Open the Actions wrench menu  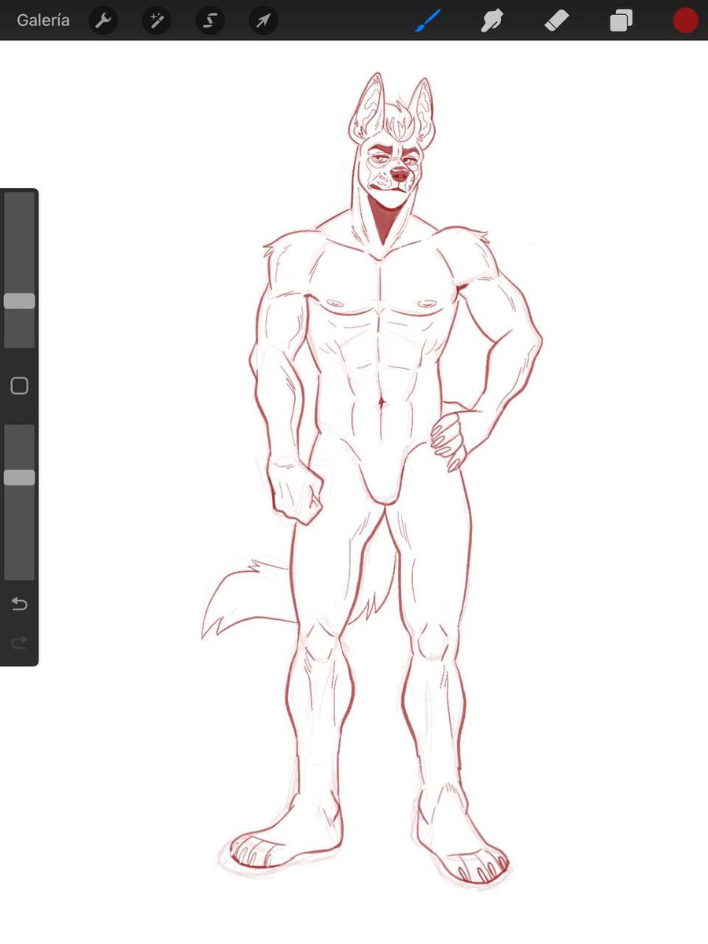click(x=103, y=20)
